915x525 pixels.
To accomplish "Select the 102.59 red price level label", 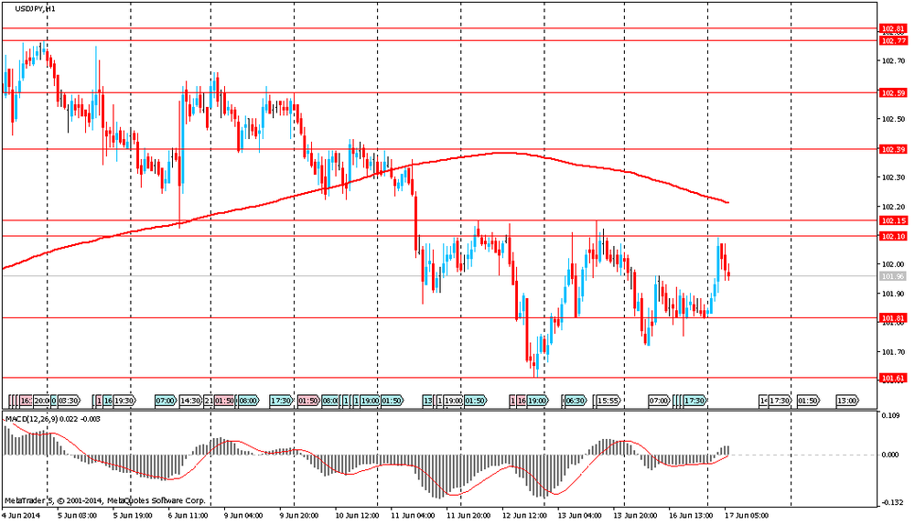I will pyautogui.click(x=893, y=92).
